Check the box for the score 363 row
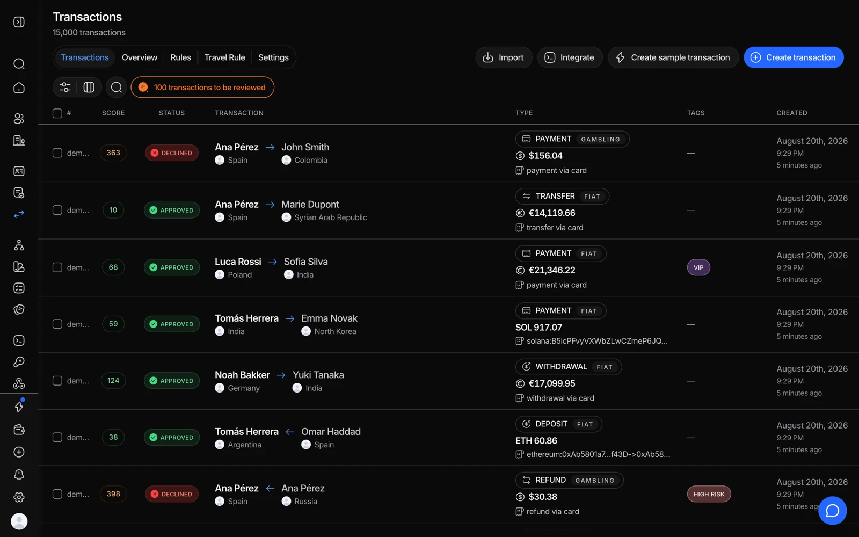This screenshot has width=859, height=537. tap(57, 153)
